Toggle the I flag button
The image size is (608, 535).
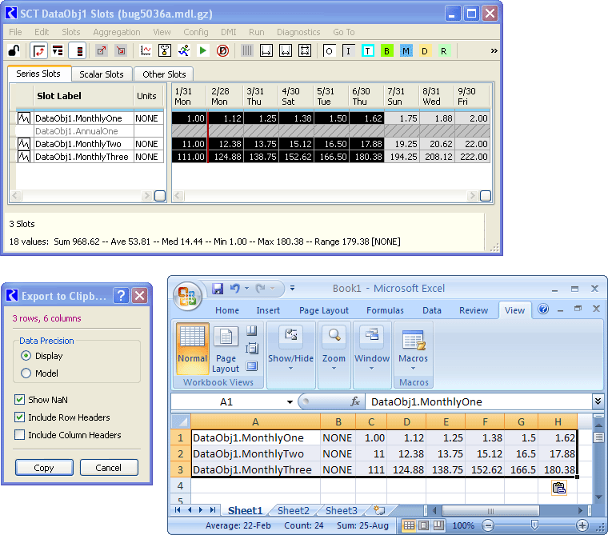click(348, 51)
